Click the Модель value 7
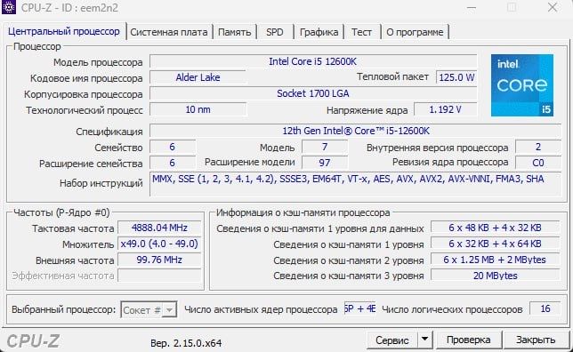This screenshot has width=573, height=352. pyautogui.click(x=325, y=147)
